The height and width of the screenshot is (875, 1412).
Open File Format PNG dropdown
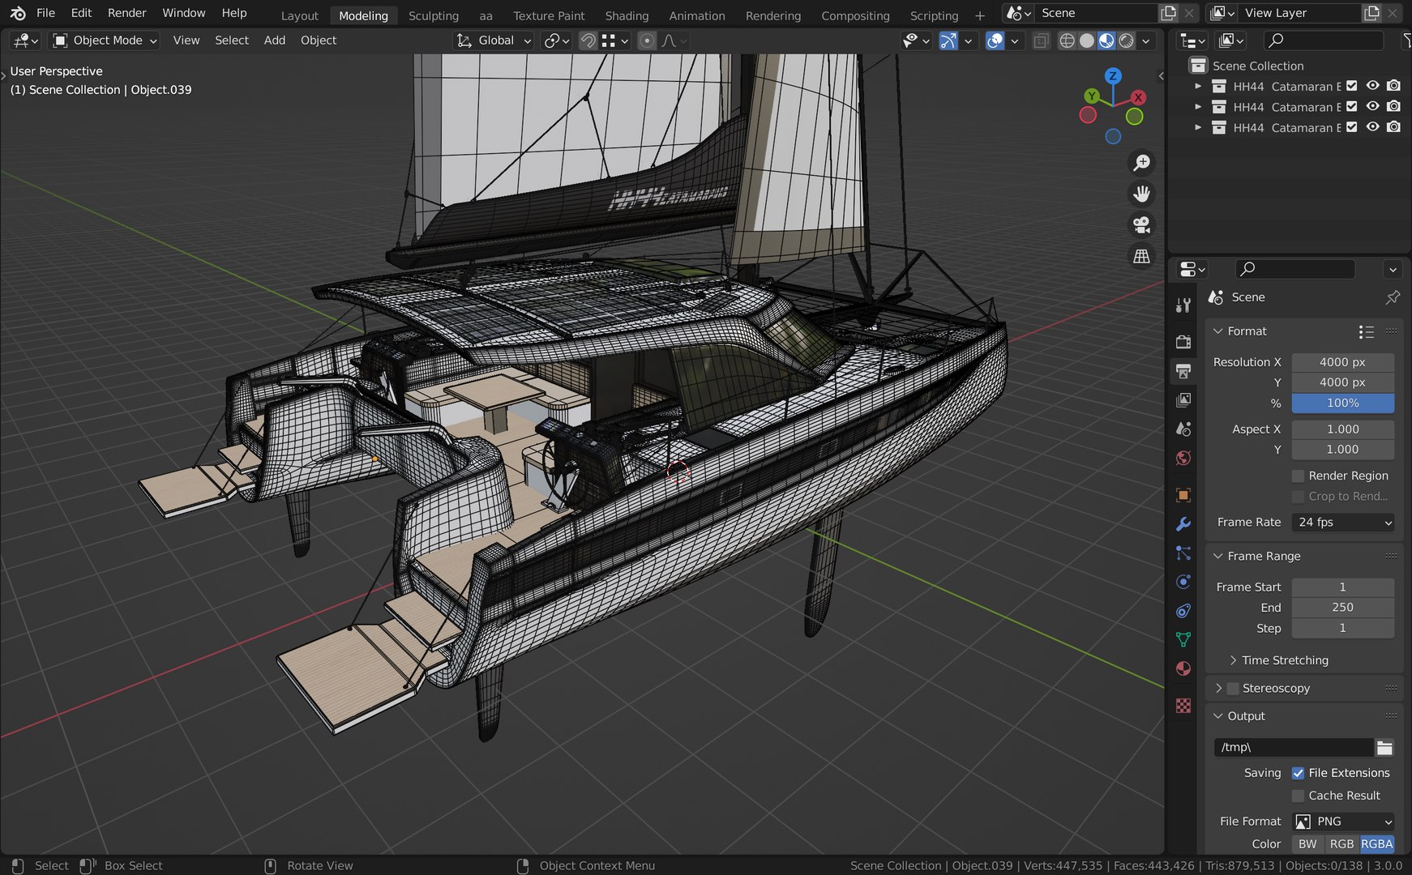(x=1343, y=822)
